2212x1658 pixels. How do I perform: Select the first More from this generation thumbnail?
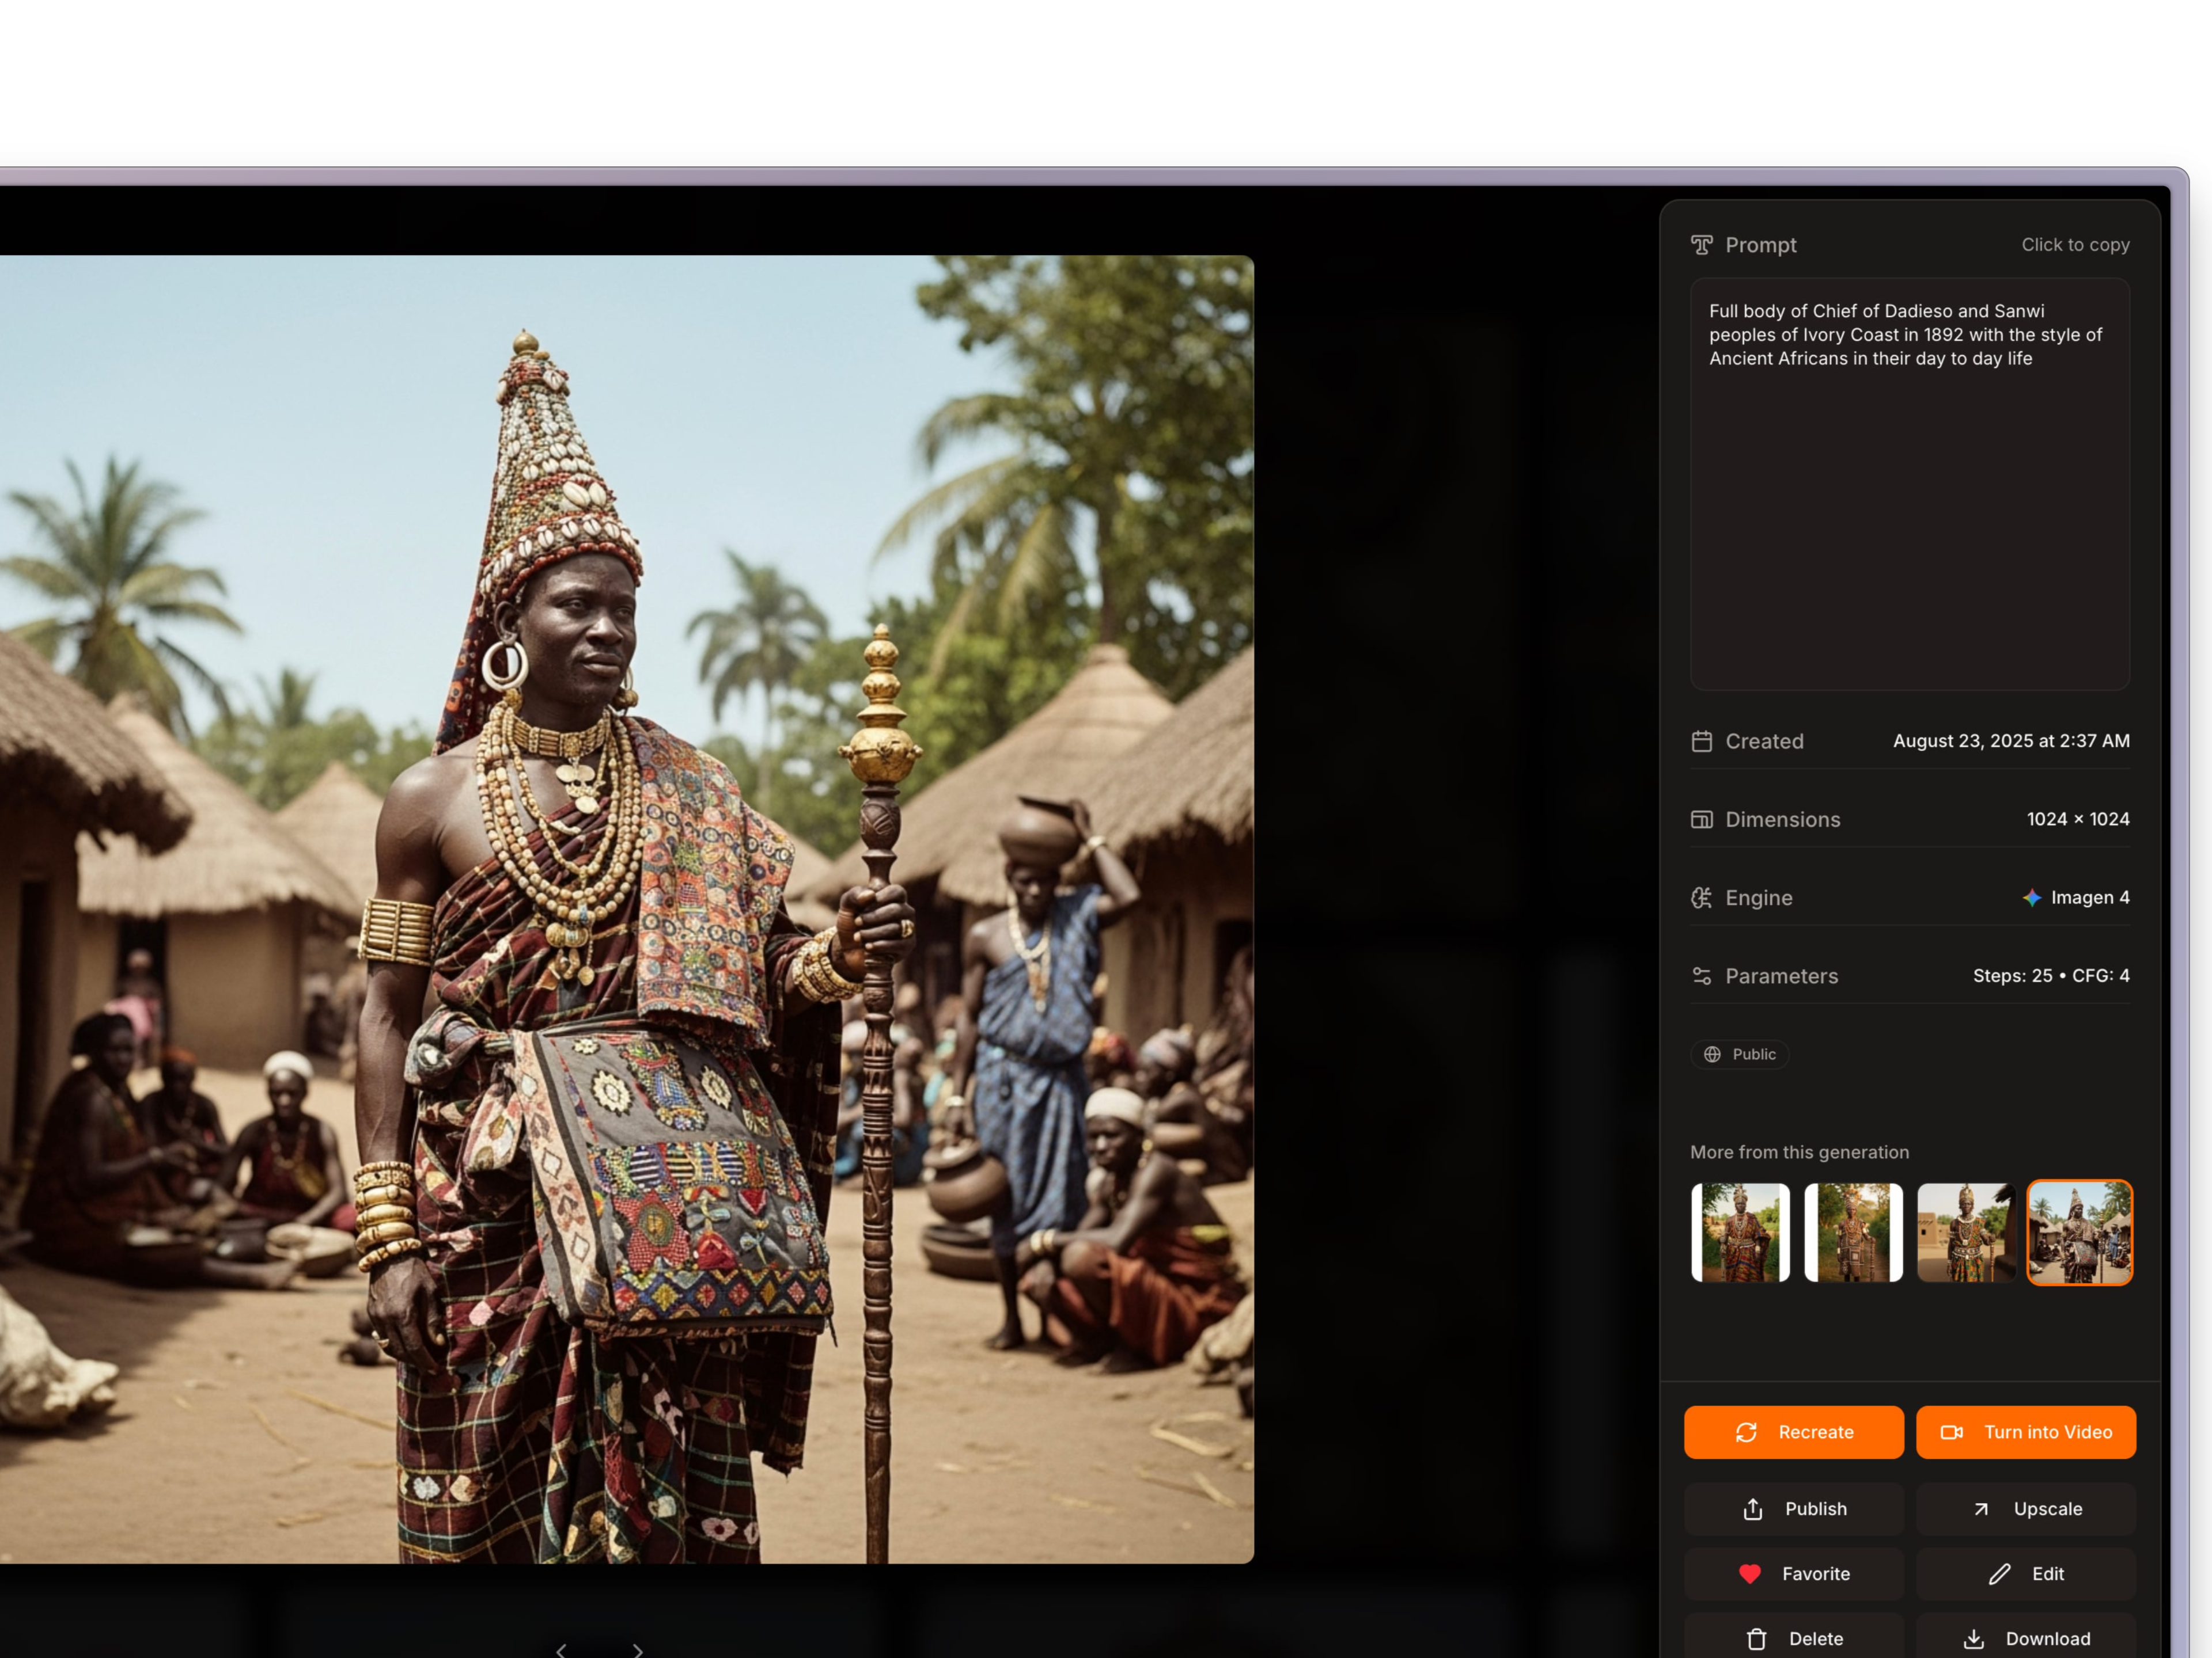point(1740,1232)
